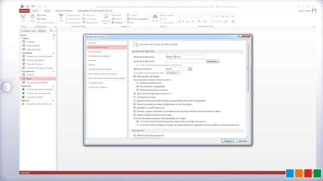Collapse the Macros group in navigation pane
This screenshot has width=323, height=181.
pos(53,101)
